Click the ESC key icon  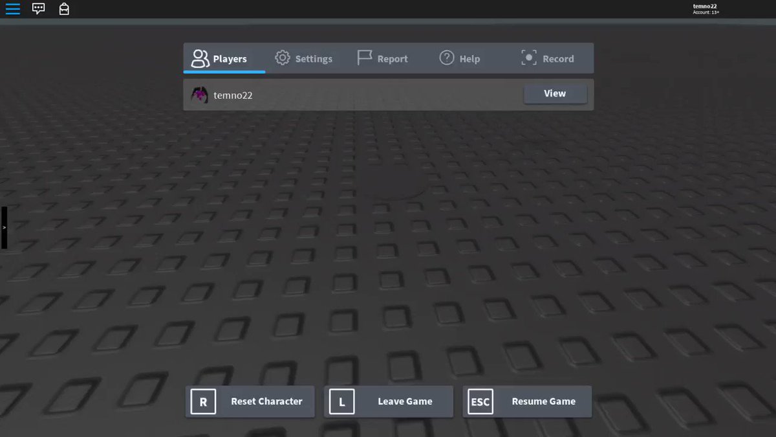point(480,401)
